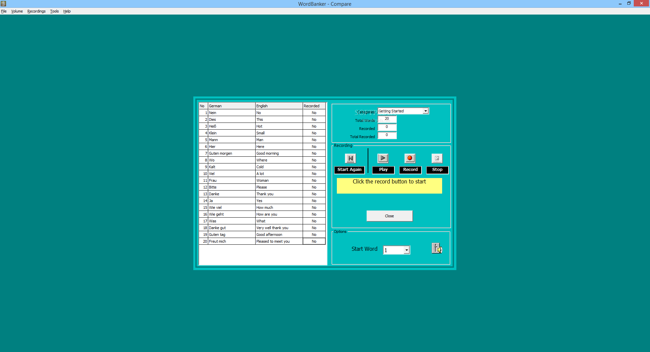Click the black Record label button
650x352 pixels.
[x=410, y=170]
